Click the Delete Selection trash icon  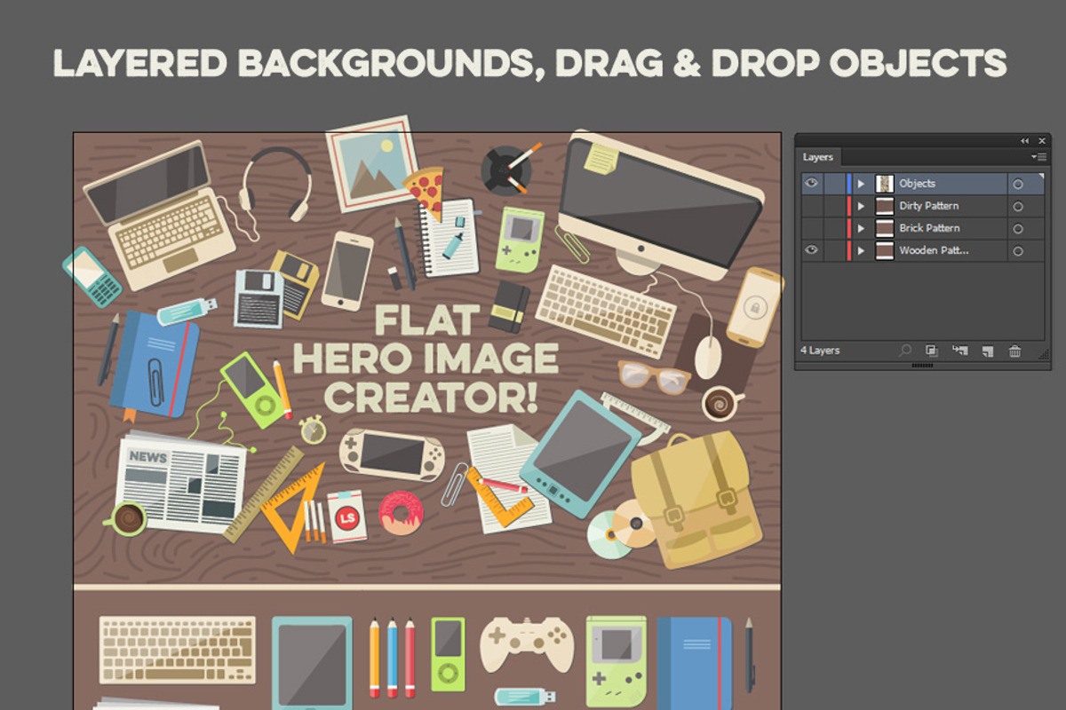tap(1014, 351)
